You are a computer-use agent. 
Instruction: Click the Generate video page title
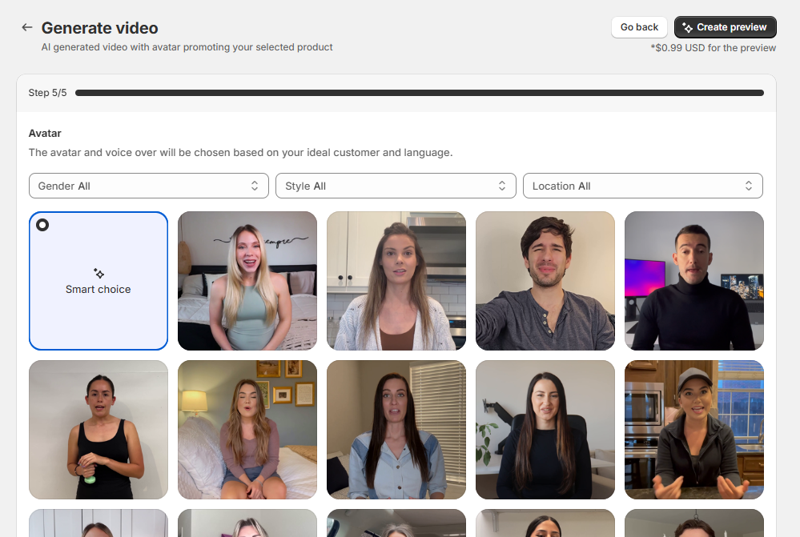(99, 27)
